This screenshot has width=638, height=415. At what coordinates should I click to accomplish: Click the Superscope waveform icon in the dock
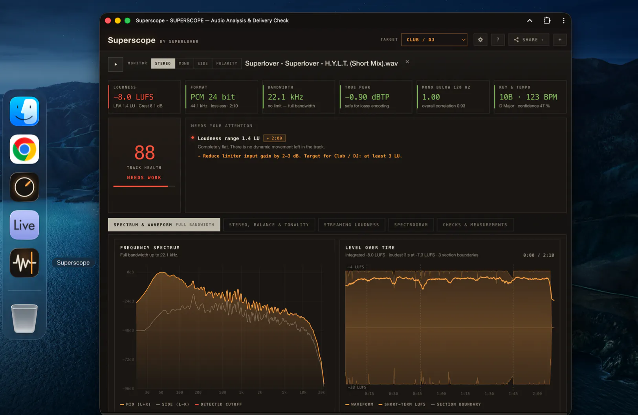click(24, 263)
